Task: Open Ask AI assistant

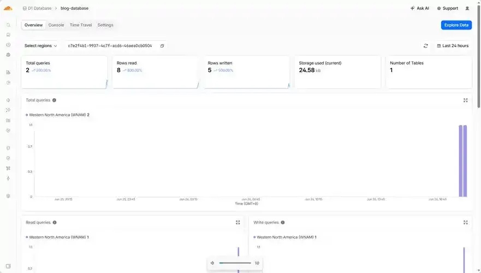Action: pos(420,8)
